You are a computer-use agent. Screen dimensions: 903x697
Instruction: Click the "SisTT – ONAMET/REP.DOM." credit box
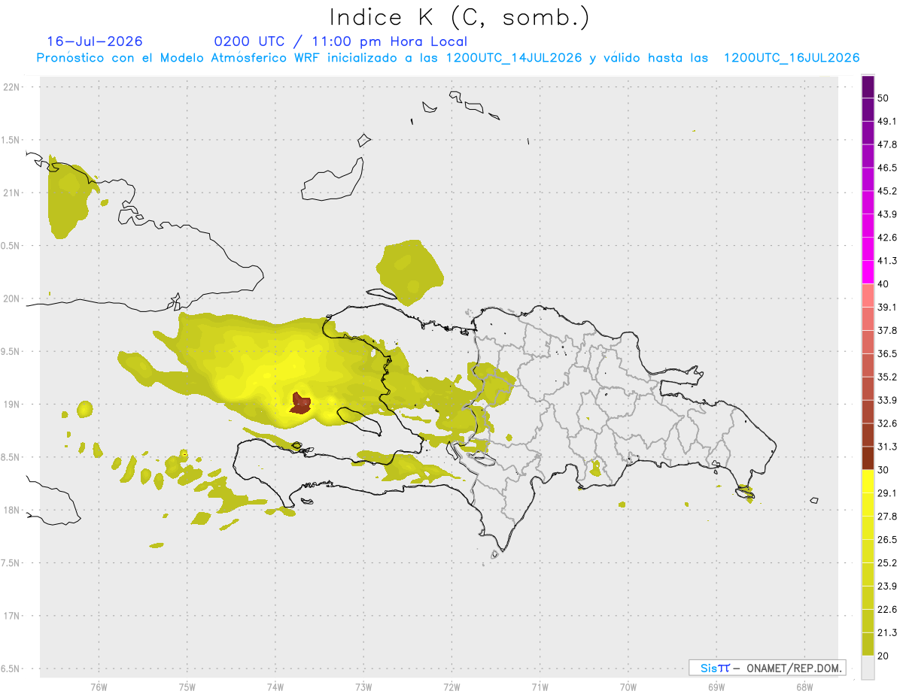pyautogui.click(x=767, y=668)
